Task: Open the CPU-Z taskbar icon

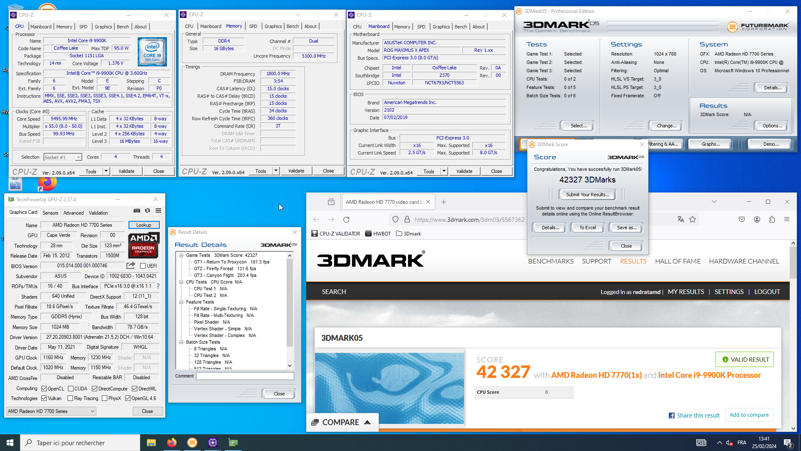Action: click(212, 443)
